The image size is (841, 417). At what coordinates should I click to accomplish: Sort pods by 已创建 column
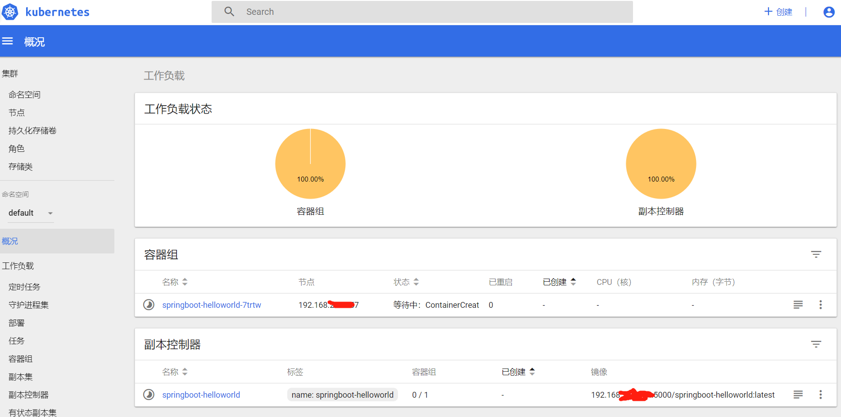pyautogui.click(x=560, y=282)
